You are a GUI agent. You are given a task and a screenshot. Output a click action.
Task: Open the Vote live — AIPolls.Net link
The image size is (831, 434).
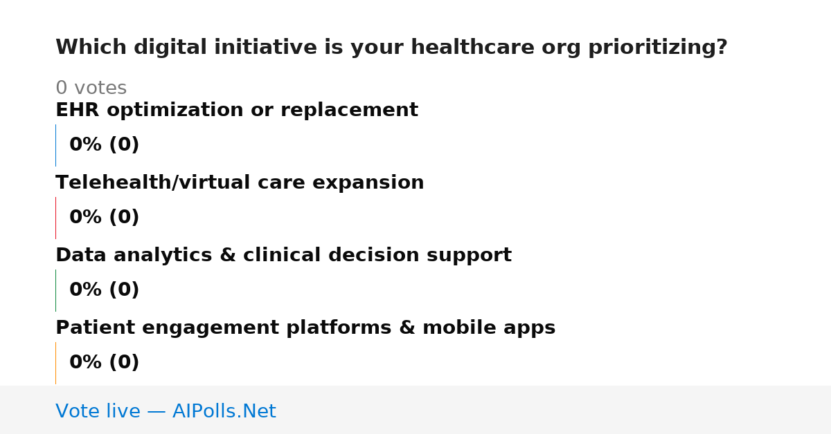166,411
